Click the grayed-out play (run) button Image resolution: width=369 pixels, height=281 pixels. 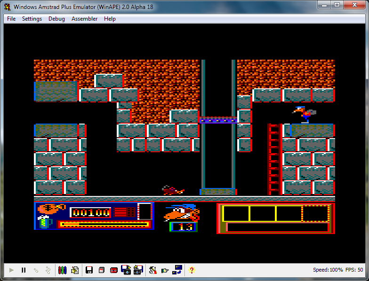point(11,270)
